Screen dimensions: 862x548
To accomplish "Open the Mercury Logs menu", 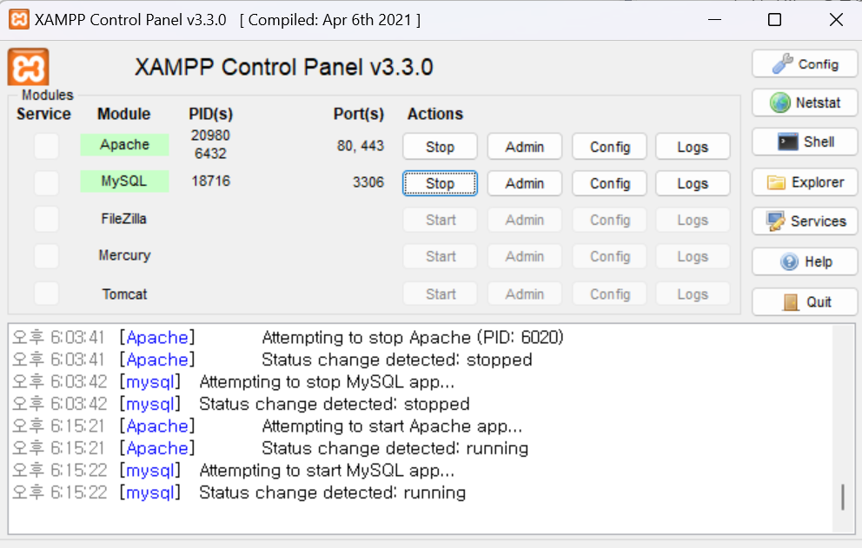I will pyautogui.click(x=693, y=256).
